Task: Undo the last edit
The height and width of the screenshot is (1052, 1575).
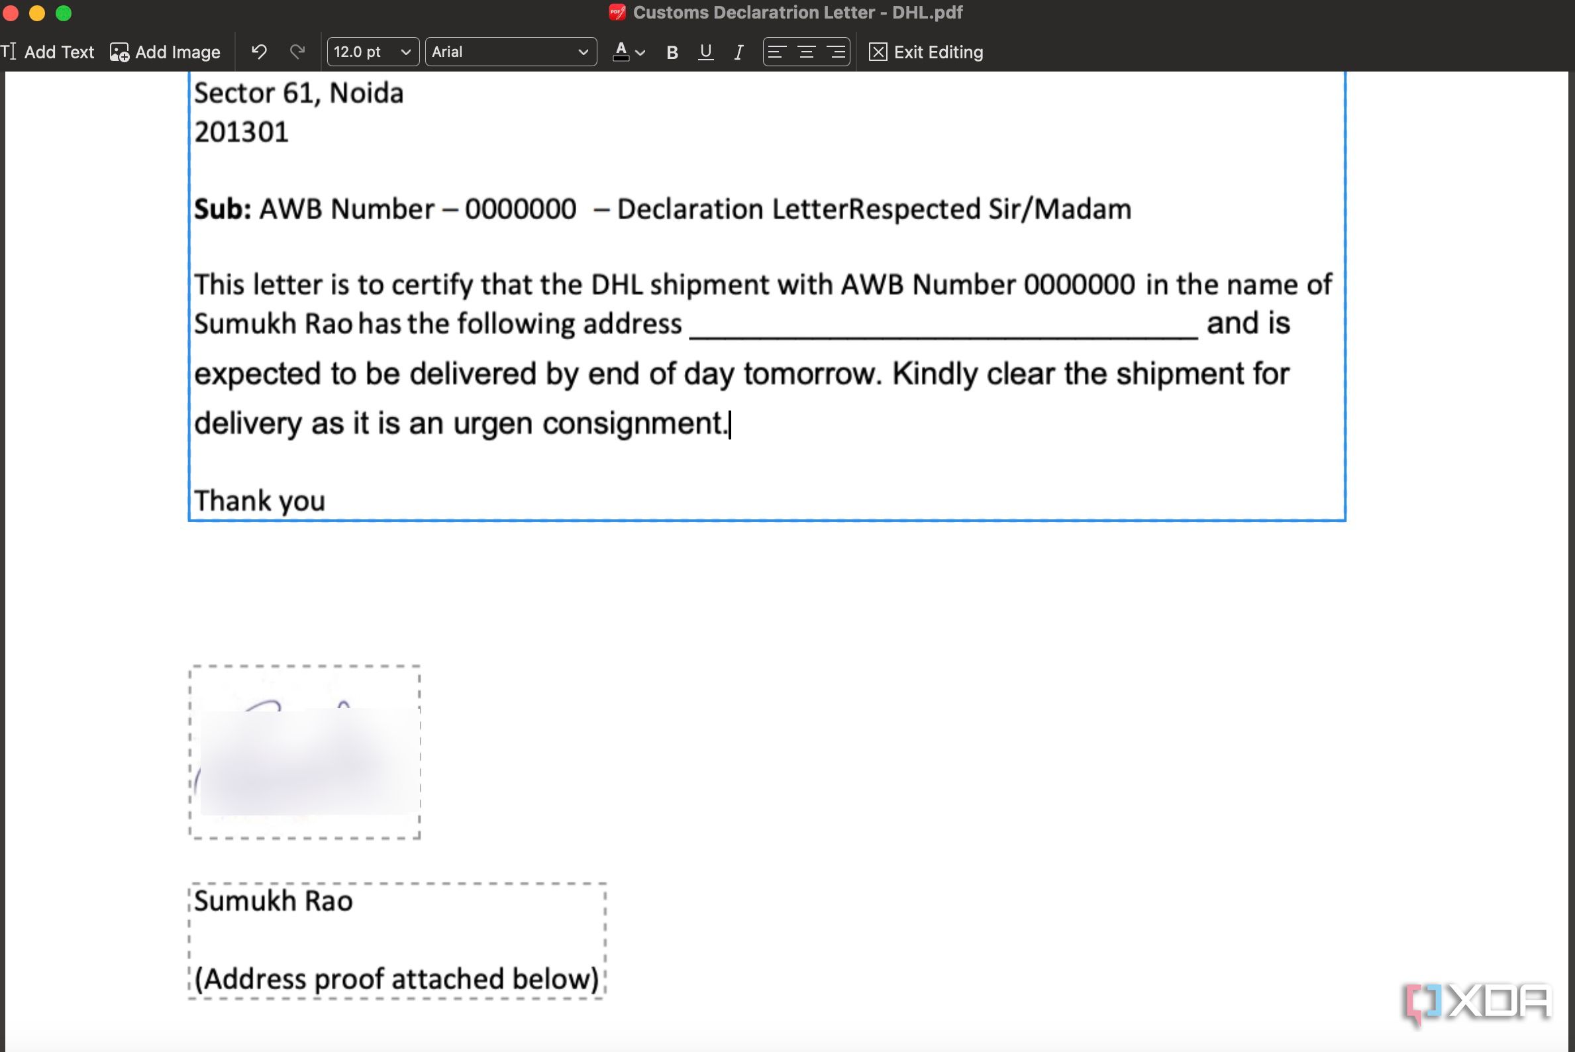Action: point(258,52)
